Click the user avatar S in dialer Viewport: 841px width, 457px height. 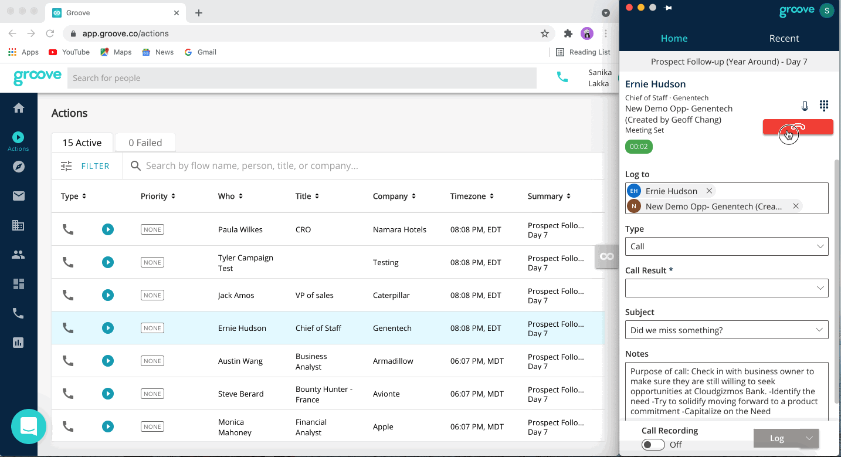(827, 11)
